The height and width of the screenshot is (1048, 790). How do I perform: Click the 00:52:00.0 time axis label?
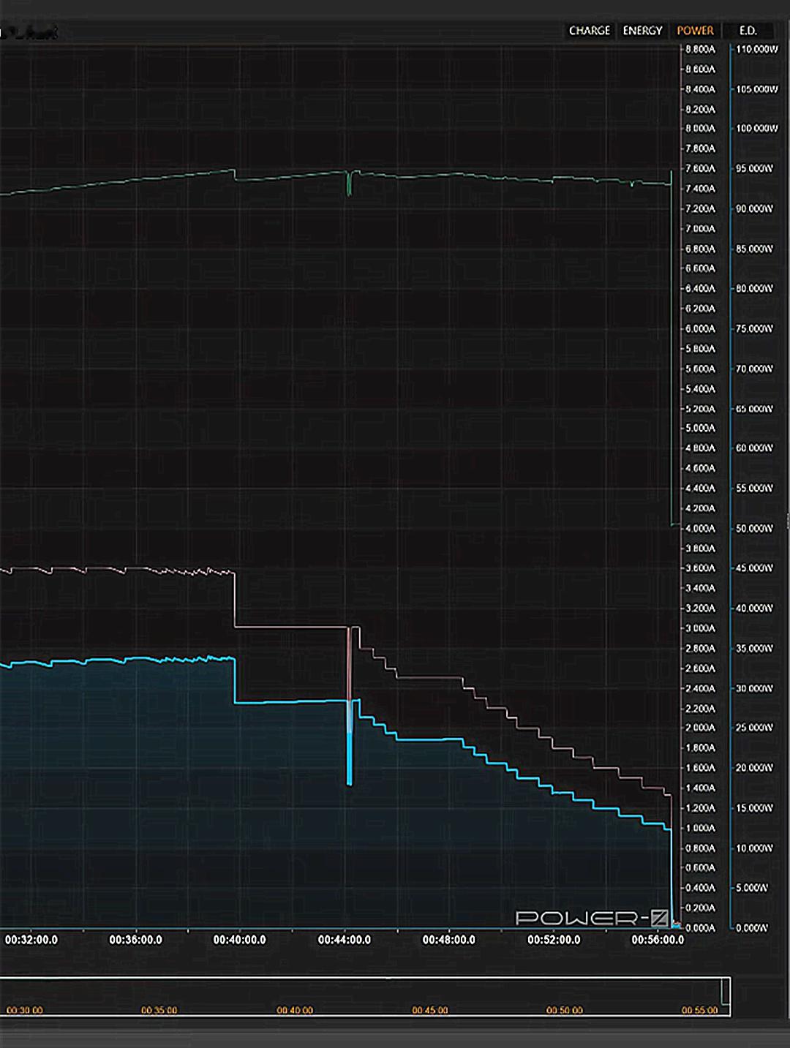pos(554,940)
